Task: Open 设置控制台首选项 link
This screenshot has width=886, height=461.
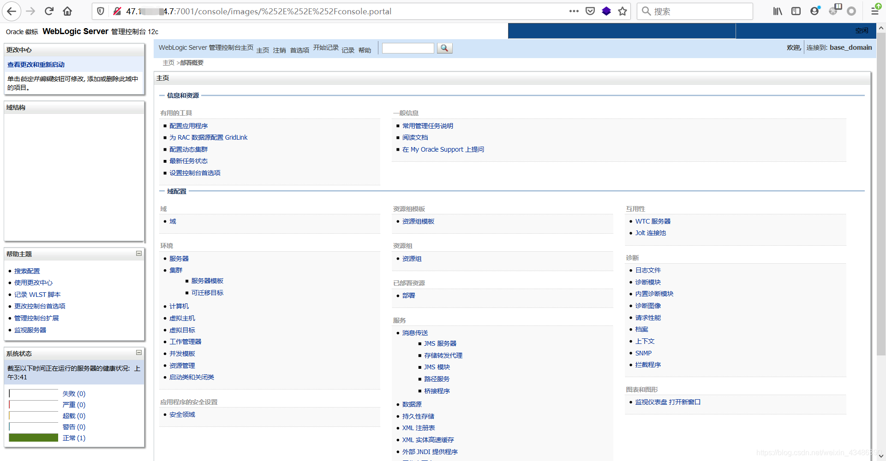Action: (x=195, y=173)
